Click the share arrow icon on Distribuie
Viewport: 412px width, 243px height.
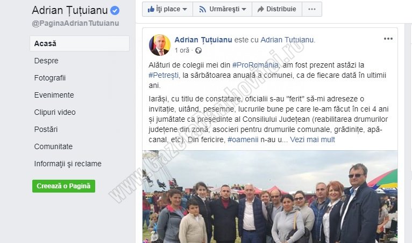click(261, 10)
